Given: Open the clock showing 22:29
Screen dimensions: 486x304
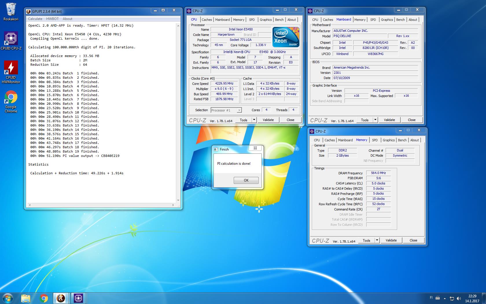Looking at the screenshot, I should coord(472,298).
